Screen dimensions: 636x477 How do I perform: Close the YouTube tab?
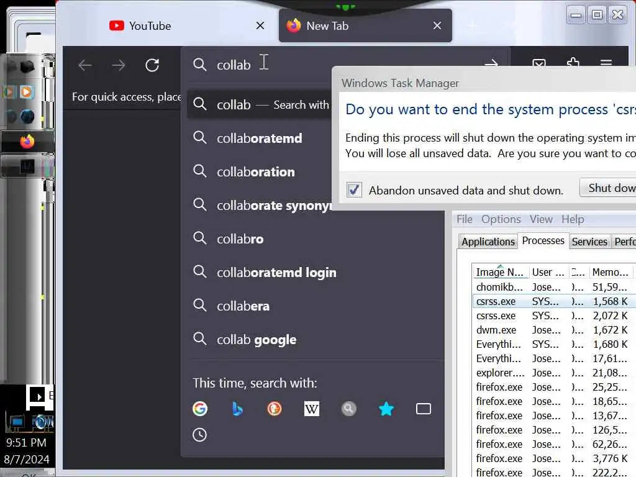pyautogui.click(x=260, y=25)
